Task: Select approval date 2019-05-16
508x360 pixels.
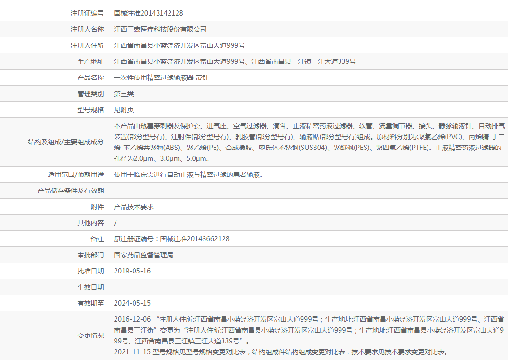Action: coord(132,271)
